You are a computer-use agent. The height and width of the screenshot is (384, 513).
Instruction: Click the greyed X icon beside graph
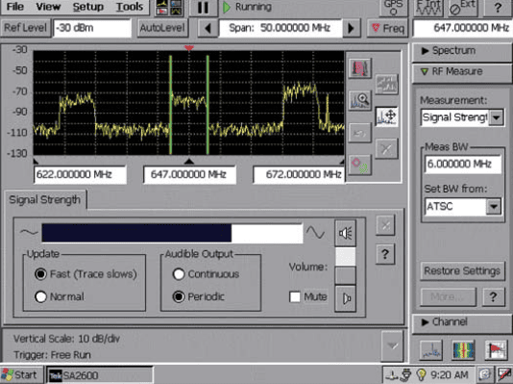coord(386,149)
